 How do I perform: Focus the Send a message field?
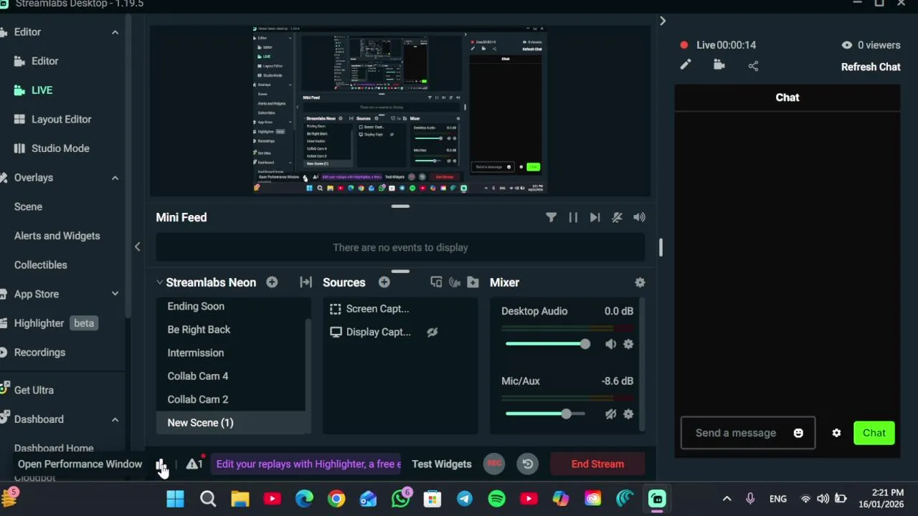pyautogui.click(x=748, y=433)
